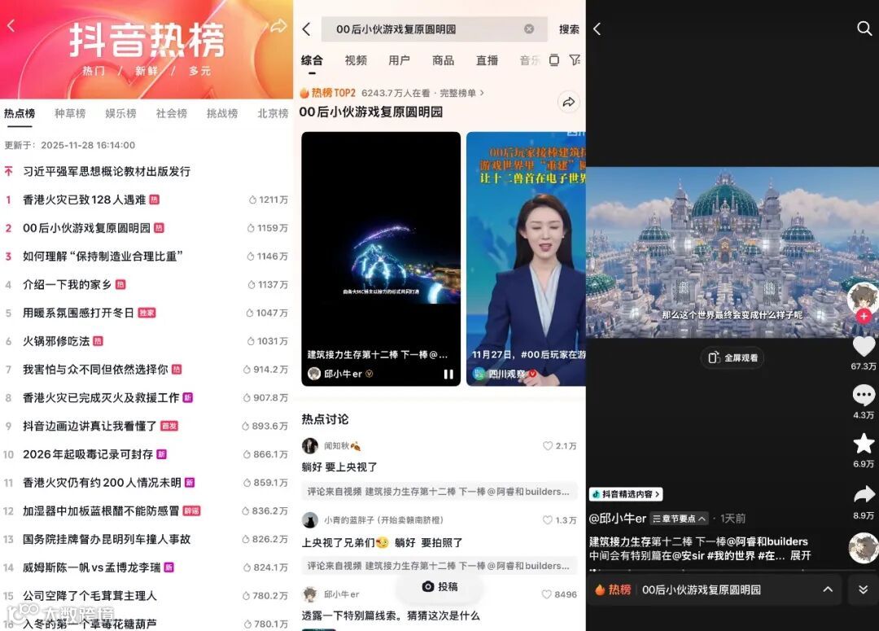Switch to the 北京榜 tab
Screen dimensions: 879x631
[x=273, y=113]
